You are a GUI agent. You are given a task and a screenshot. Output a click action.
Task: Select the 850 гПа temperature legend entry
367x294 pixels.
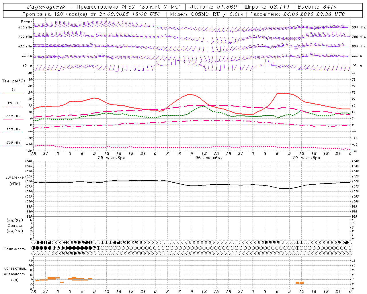coord(13,117)
